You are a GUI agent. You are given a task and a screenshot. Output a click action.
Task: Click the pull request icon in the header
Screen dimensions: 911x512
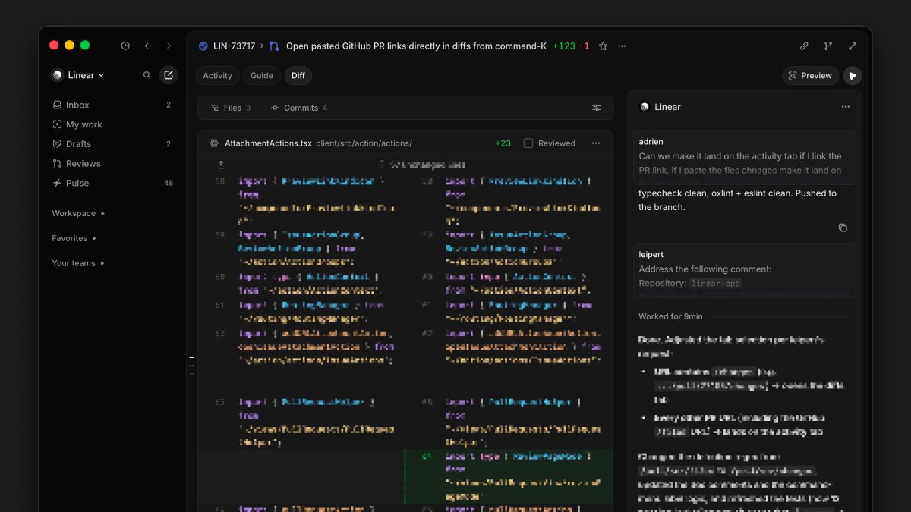tap(274, 46)
